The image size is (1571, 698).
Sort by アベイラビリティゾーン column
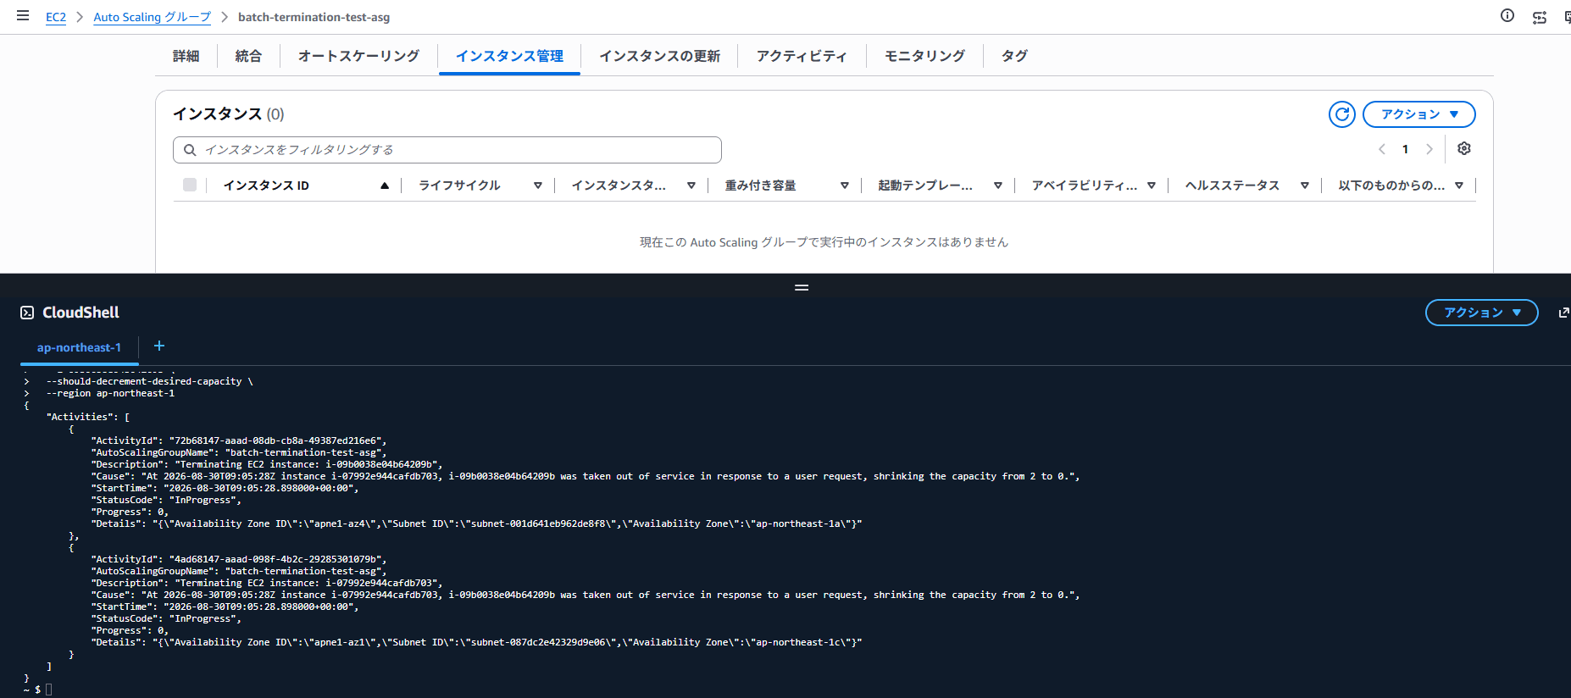pyautogui.click(x=1152, y=186)
